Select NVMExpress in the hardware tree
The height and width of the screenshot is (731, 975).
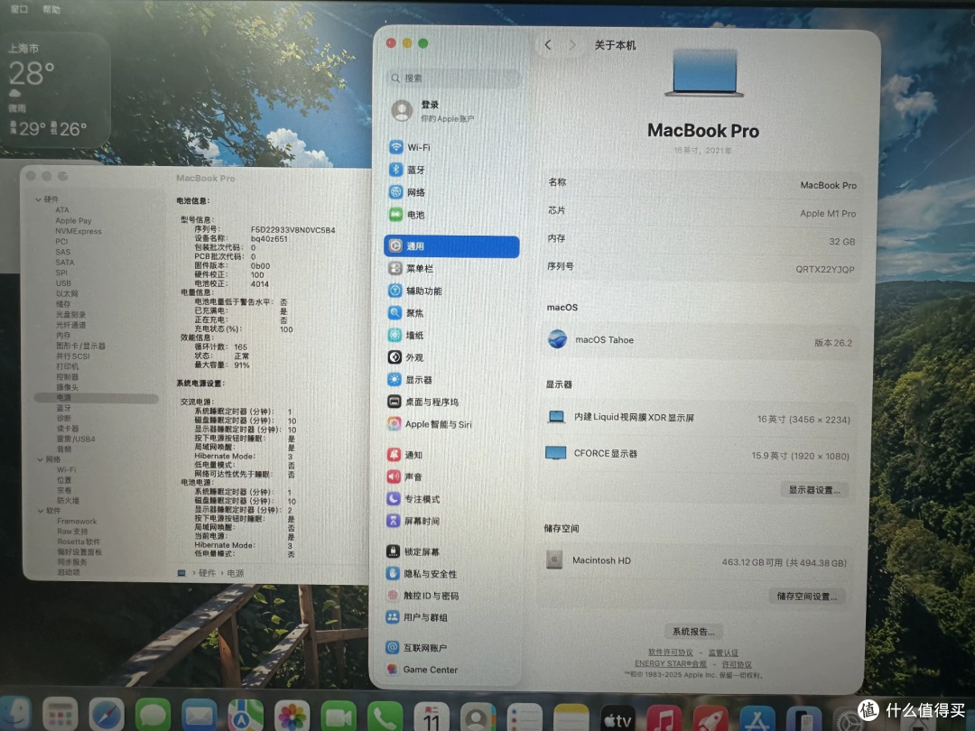[79, 231]
